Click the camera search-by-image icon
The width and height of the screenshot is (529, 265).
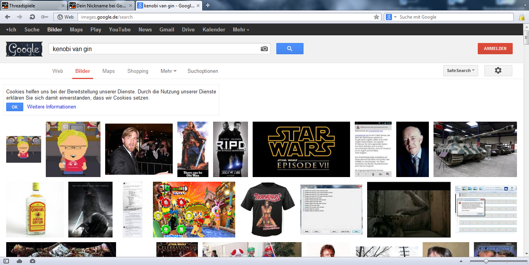point(264,49)
